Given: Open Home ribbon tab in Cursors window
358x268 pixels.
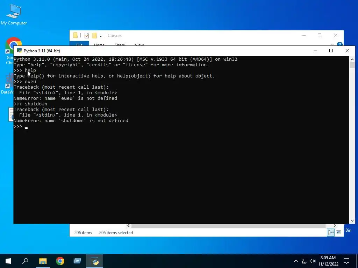Looking at the screenshot, I should coord(99,44).
